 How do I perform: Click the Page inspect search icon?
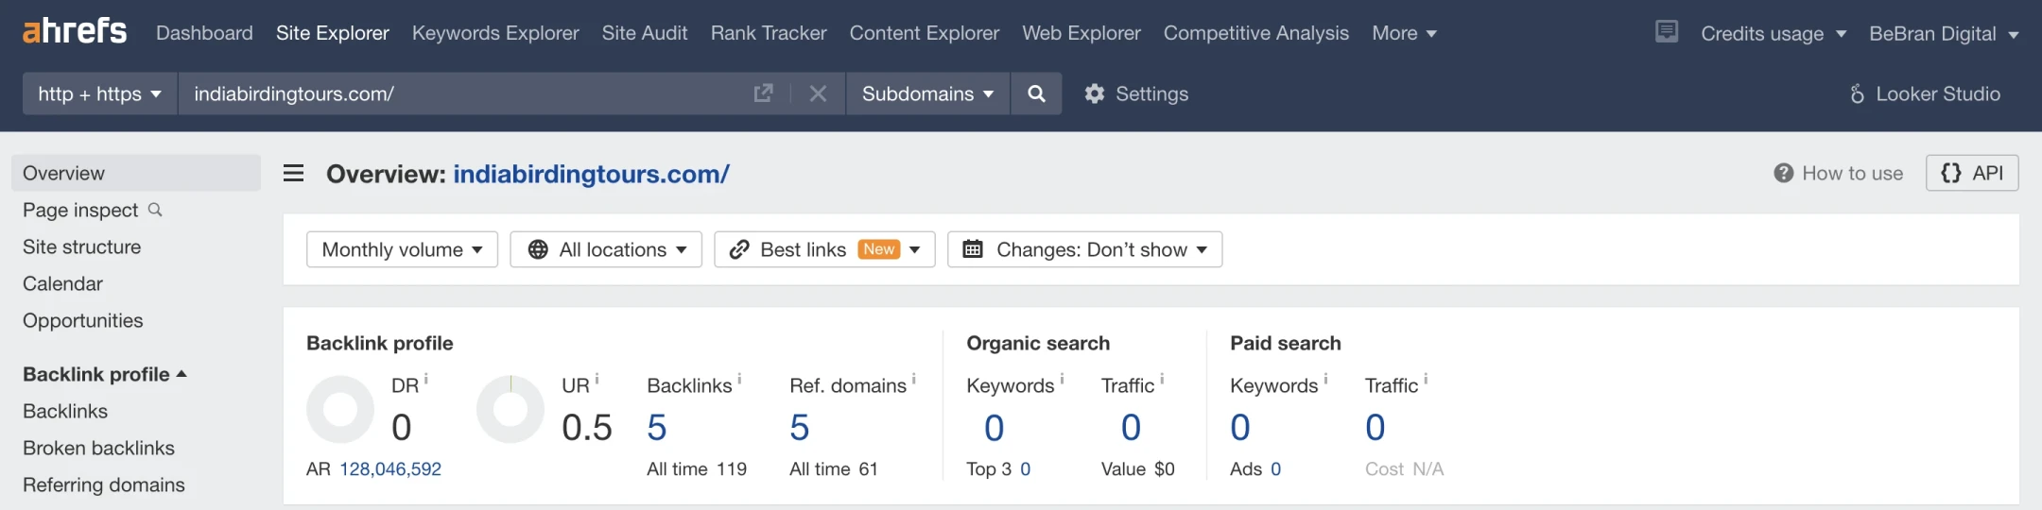tap(156, 210)
